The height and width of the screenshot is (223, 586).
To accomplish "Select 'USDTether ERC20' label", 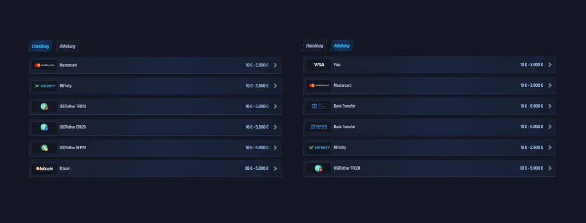I will coord(73,127).
